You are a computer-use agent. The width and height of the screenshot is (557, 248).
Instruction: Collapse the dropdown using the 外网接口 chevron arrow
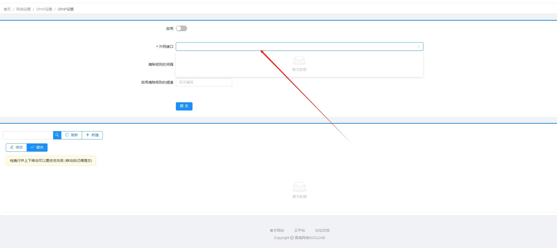point(418,47)
